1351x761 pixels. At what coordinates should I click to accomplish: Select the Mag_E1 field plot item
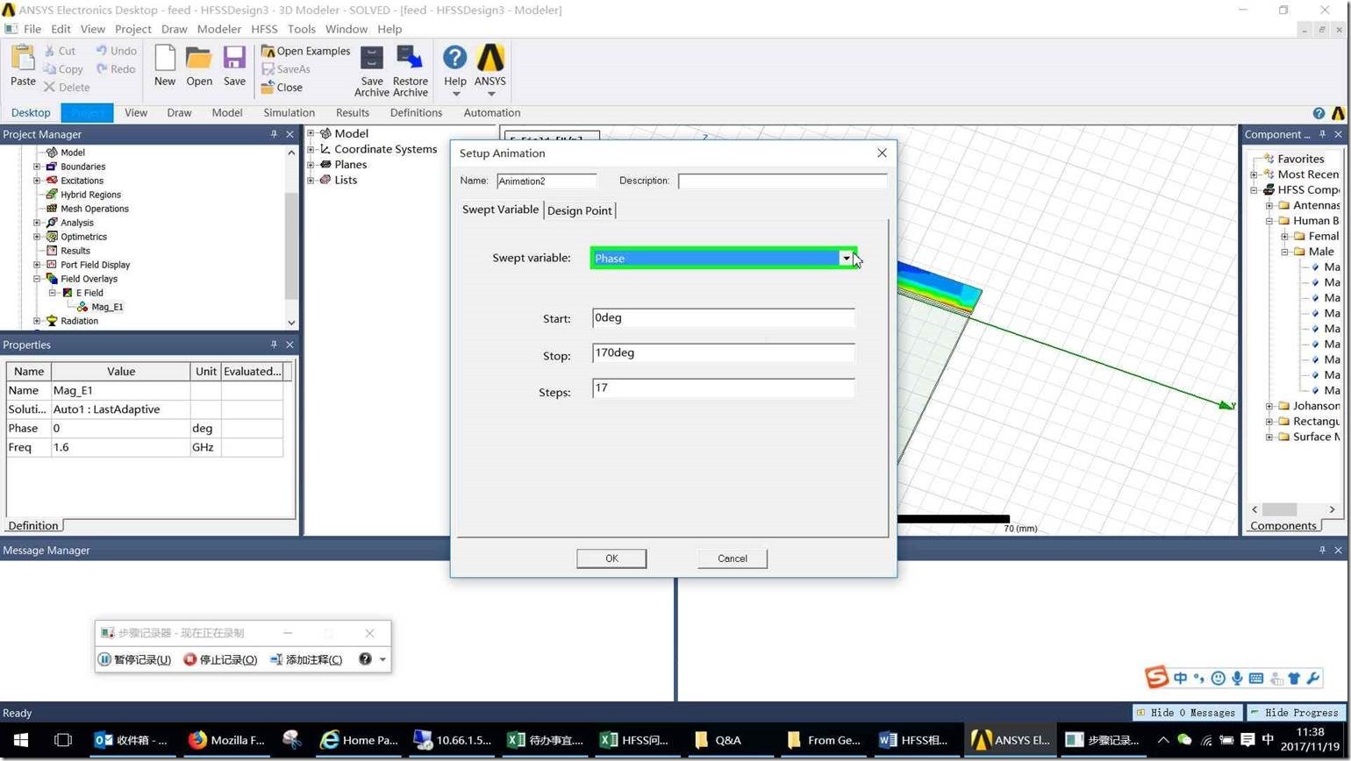click(107, 307)
